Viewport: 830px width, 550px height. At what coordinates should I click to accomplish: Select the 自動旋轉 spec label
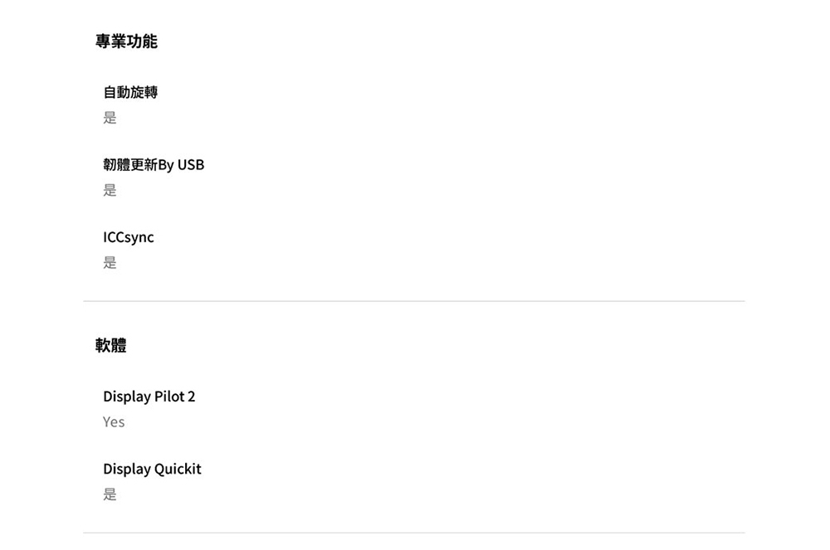(x=130, y=92)
